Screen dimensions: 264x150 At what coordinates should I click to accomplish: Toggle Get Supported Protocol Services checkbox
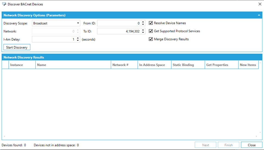[151, 31]
